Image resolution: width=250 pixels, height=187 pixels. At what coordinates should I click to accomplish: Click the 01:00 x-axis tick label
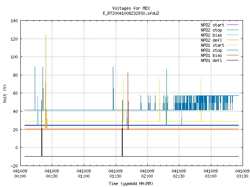point(84,176)
